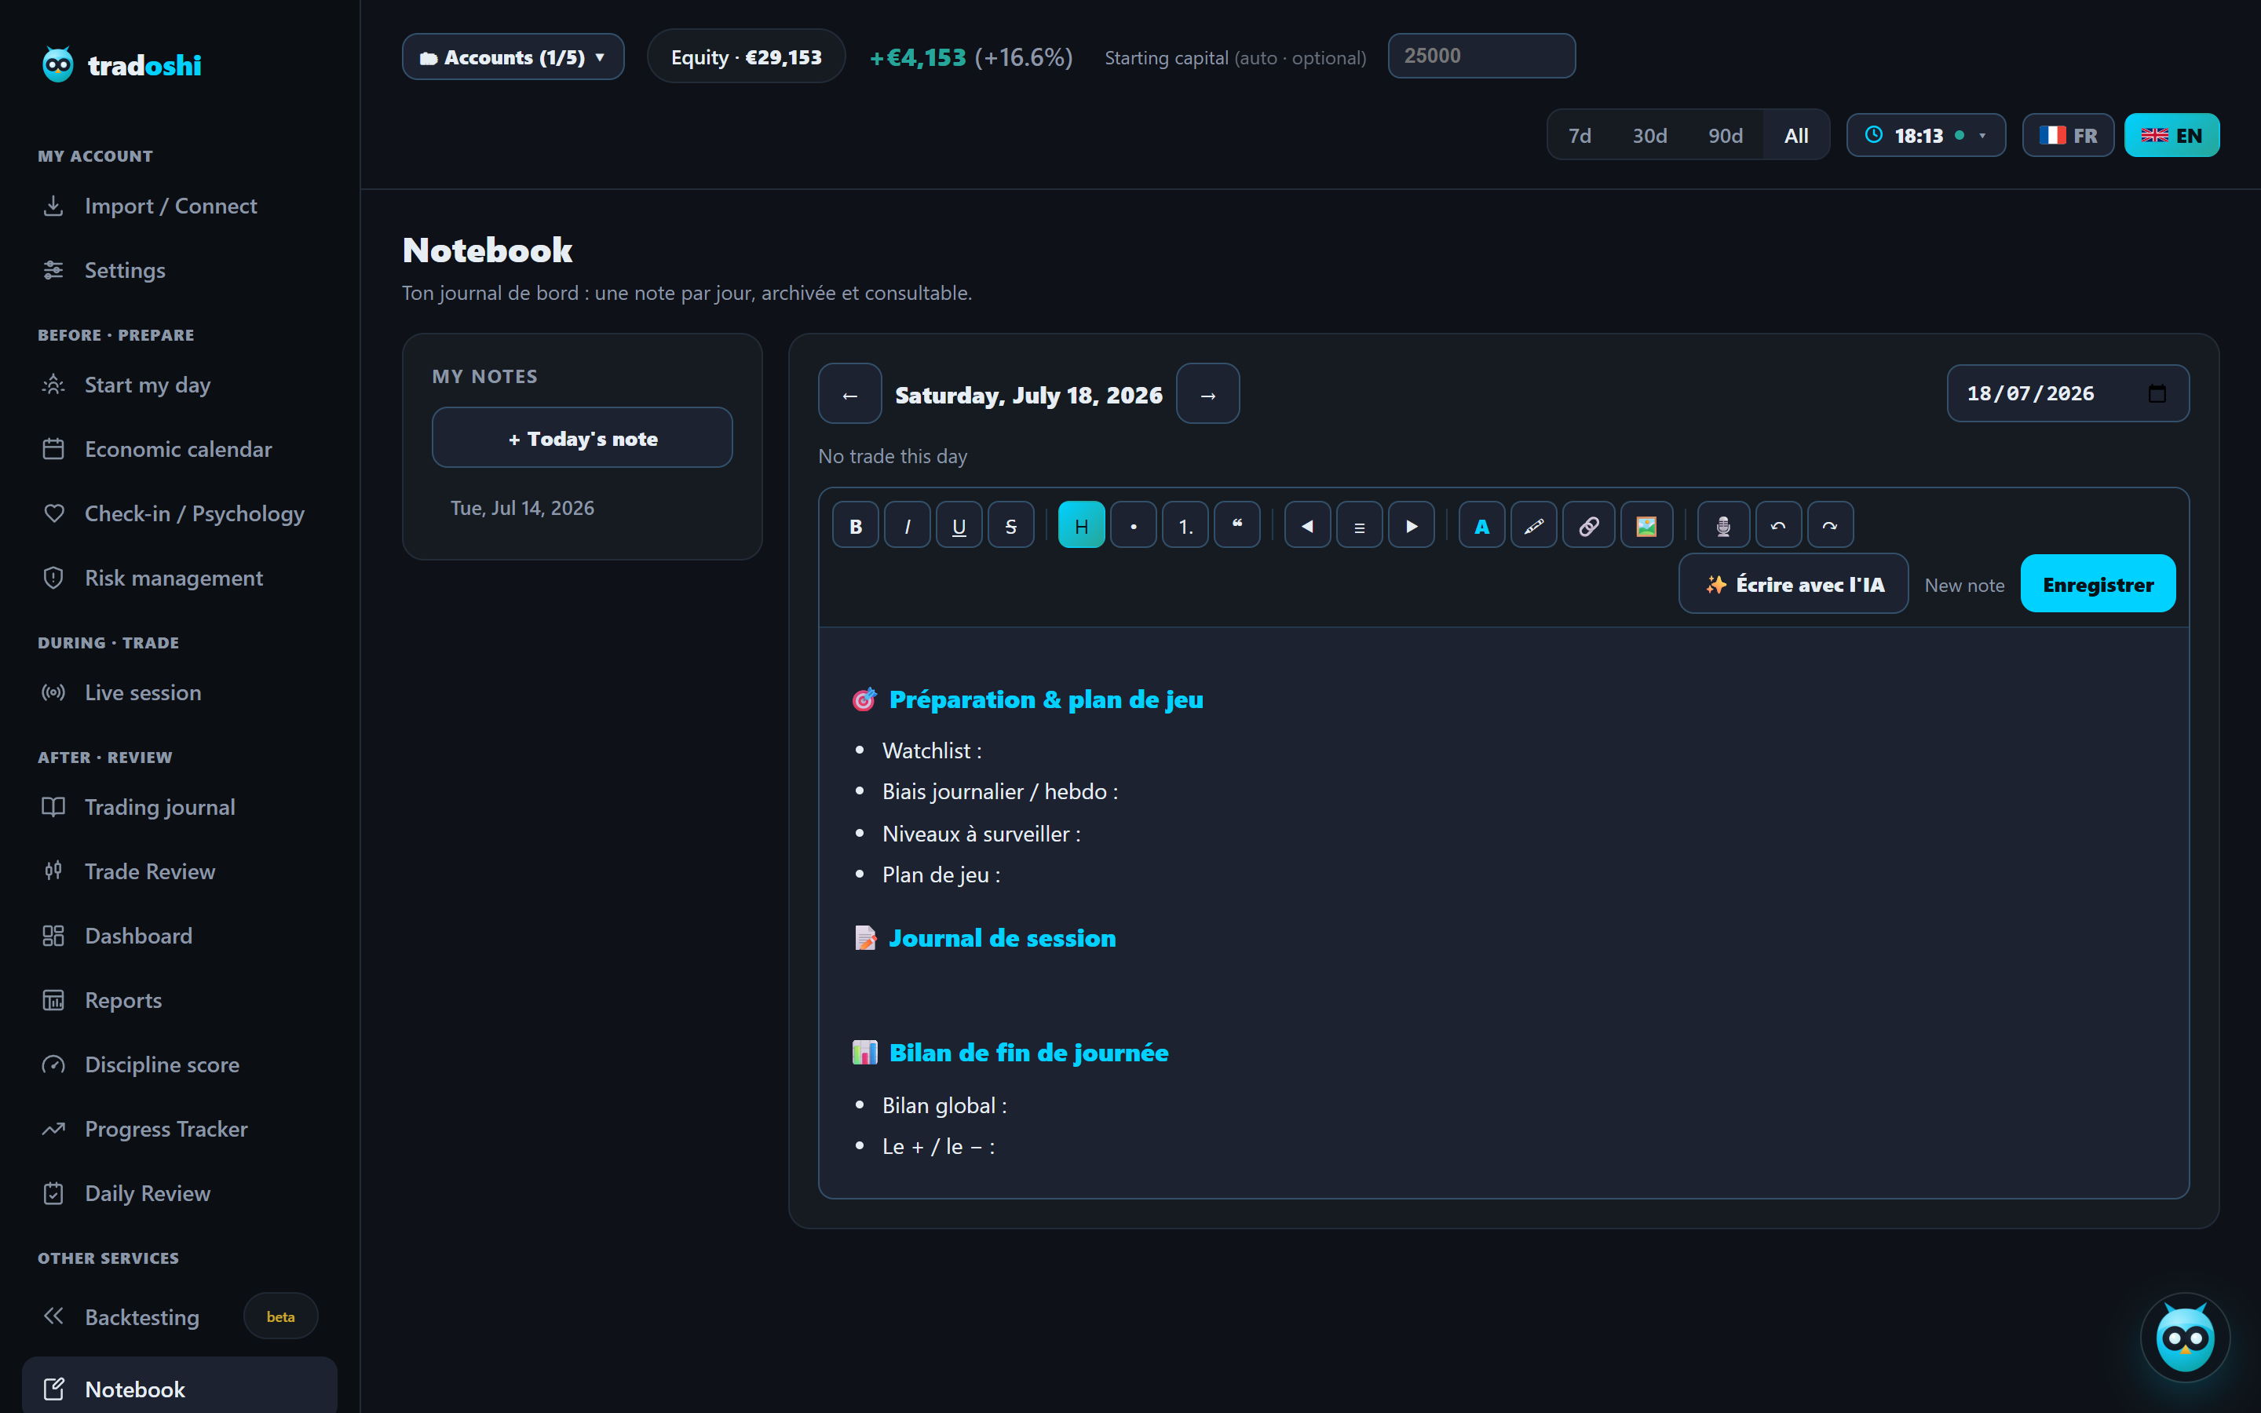The width and height of the screenshot is (2261, 1413).
Task: Align text to the left
Action: pyautogui.click(x=1307, y=525)
